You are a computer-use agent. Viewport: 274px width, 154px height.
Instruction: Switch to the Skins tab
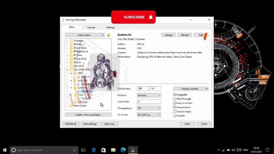(72, 27)
